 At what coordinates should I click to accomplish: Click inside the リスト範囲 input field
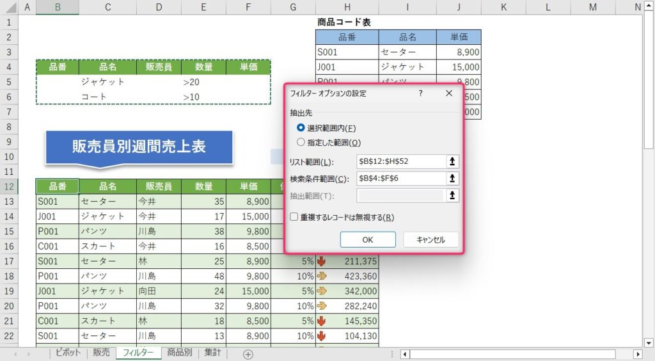[400, 162]
